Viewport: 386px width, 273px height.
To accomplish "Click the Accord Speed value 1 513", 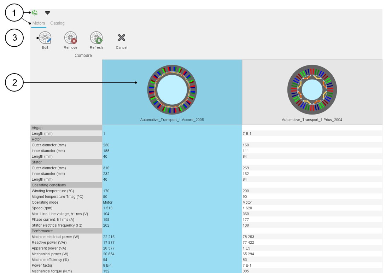I will tap(108, 208).
